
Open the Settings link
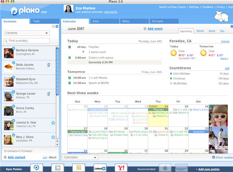[194, 7]
